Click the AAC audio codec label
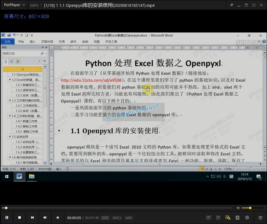267x224 pixels. point(129,218)
